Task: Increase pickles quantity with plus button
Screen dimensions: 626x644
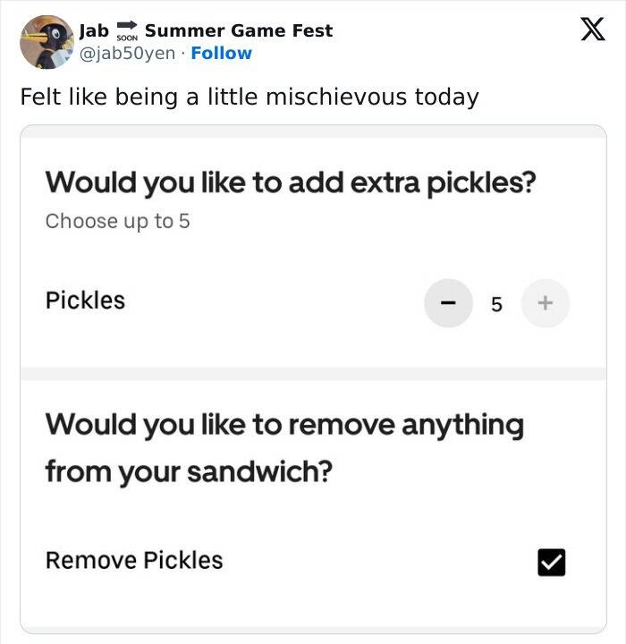Action: (545, 303)
